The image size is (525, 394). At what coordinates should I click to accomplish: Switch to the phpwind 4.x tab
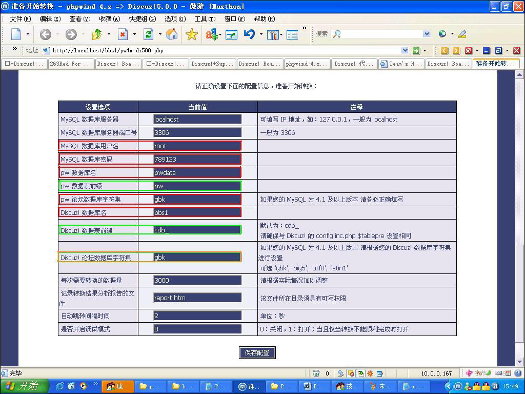pyautogui.click(x=307, y=64)
